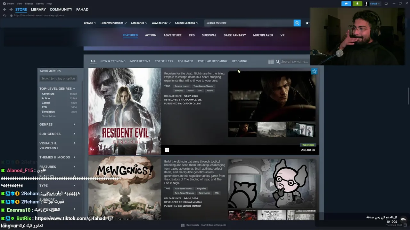Switch to the COMMUNITY tab

point(61,10)
